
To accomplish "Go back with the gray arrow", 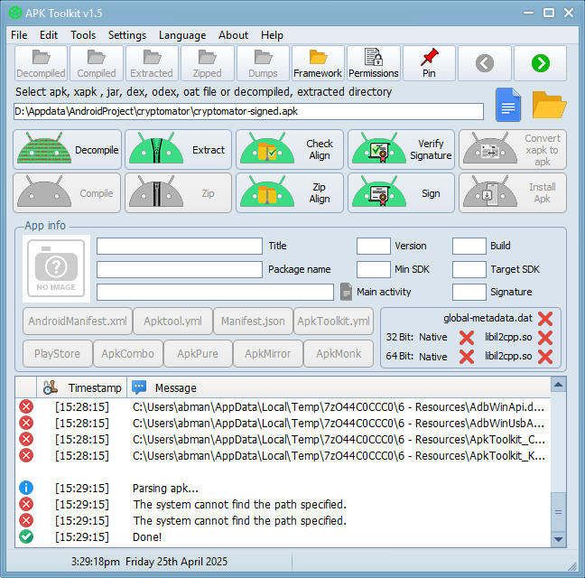I will point(485,63).
